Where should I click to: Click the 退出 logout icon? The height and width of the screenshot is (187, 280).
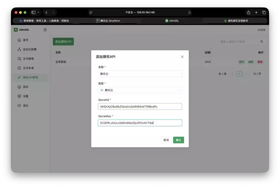19,105
